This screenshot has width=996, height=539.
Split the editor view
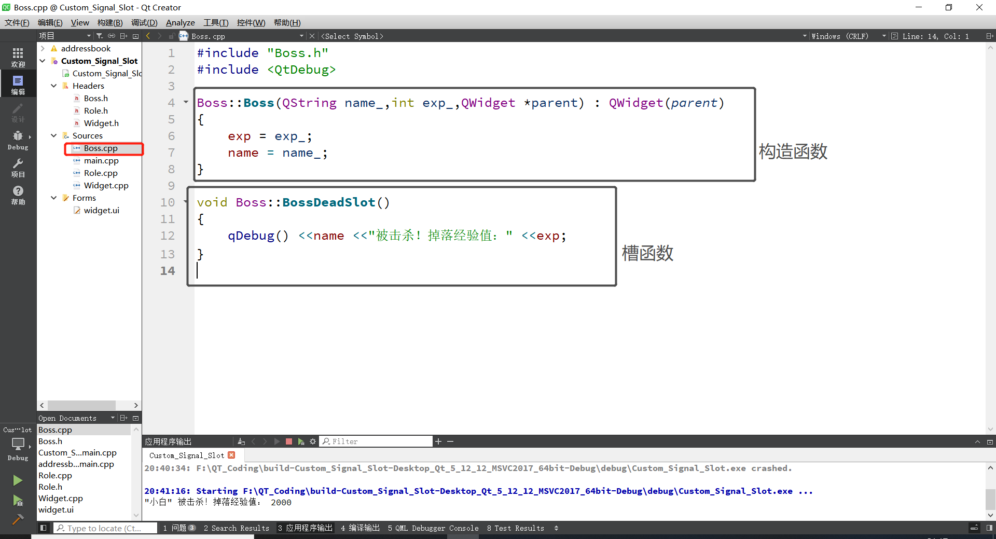coord(989,36)
